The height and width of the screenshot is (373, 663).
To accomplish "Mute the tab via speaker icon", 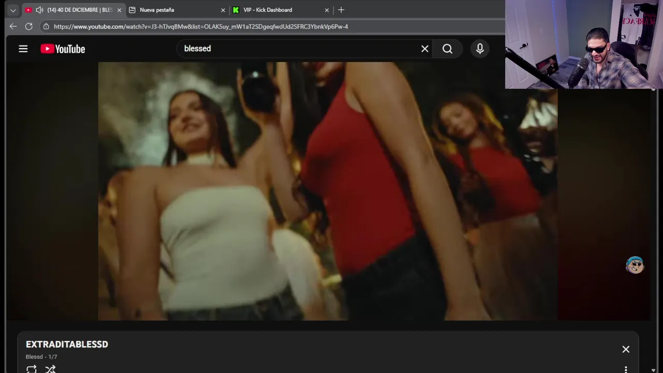I will pos(39,10).
